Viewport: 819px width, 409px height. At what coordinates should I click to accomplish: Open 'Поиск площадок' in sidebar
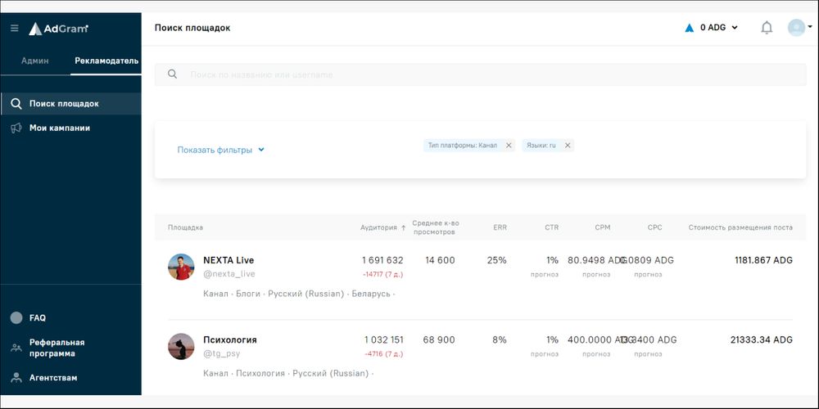click(x=70, y=104)
